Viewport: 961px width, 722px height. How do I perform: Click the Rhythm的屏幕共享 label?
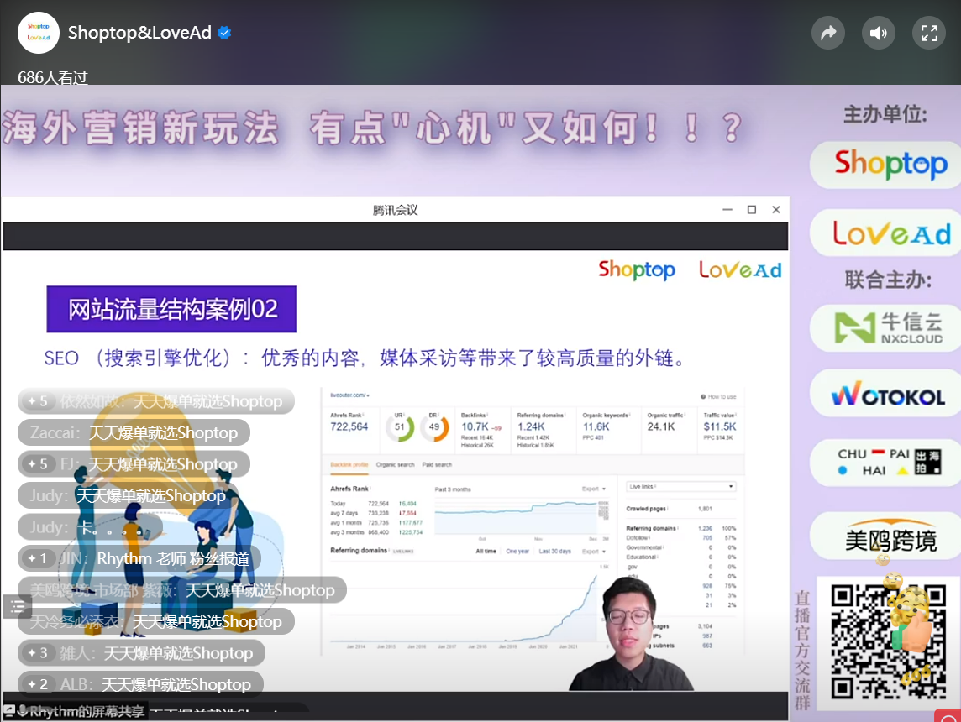pos(76,712)
